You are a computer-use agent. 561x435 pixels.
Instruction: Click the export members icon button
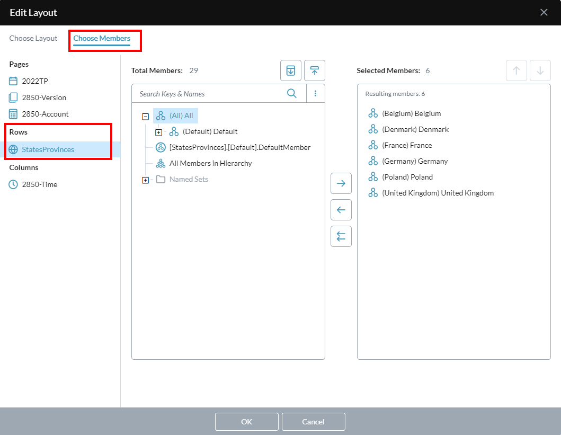pos(315,70)
